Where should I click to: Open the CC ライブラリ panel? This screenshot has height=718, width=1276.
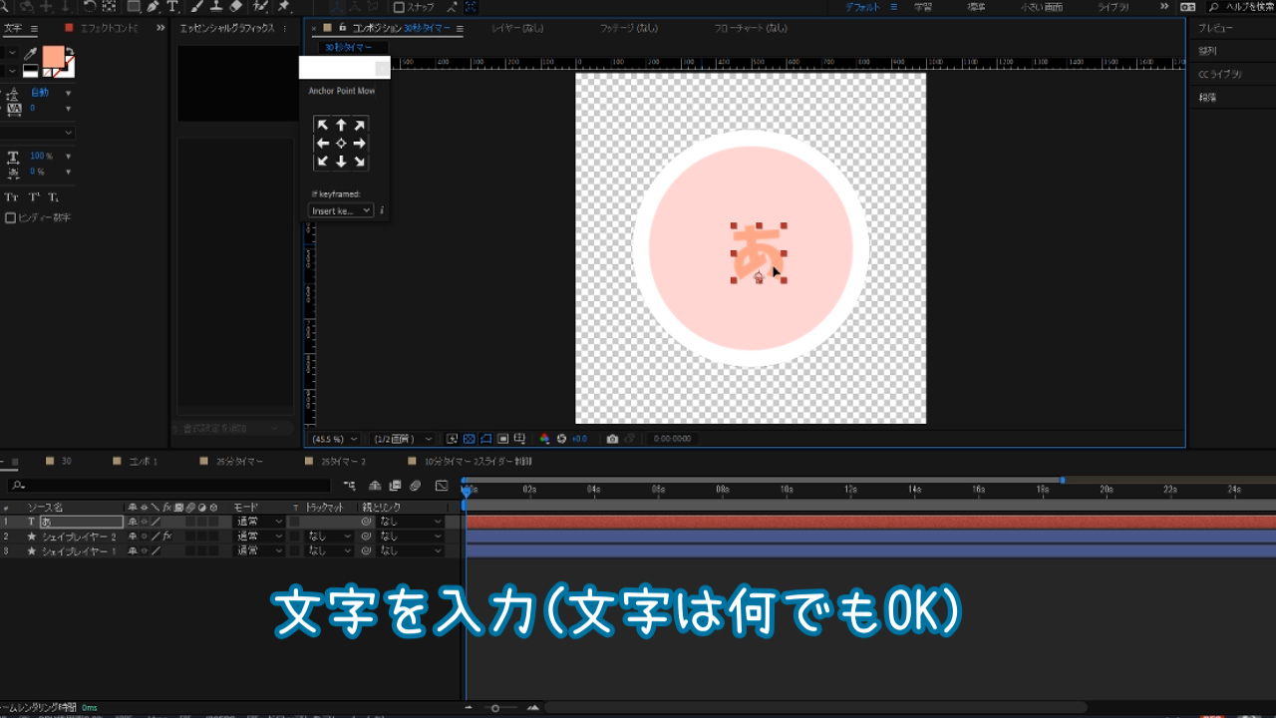1219,75
